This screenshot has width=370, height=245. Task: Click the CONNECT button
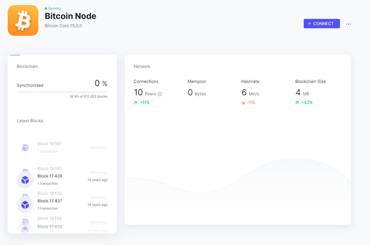coord(322,24)
